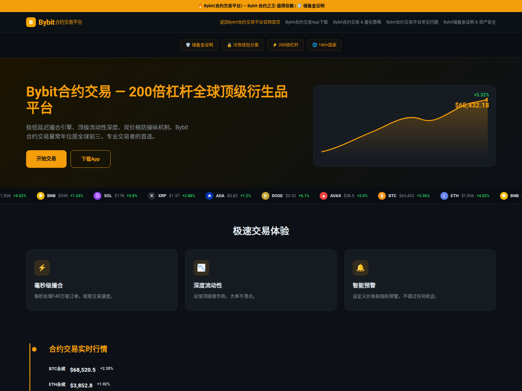Click the +5.32% label on the price chart
The width and height of the screenshot is (522, 391).
[x=481, y=94]
